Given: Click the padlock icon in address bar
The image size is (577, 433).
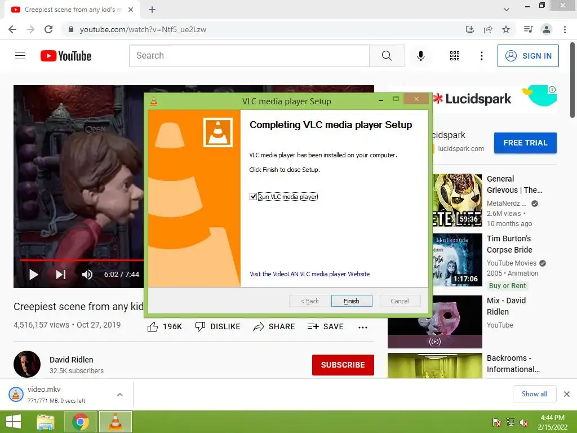Looking at the screenshot, I should [x=71, y=29].
